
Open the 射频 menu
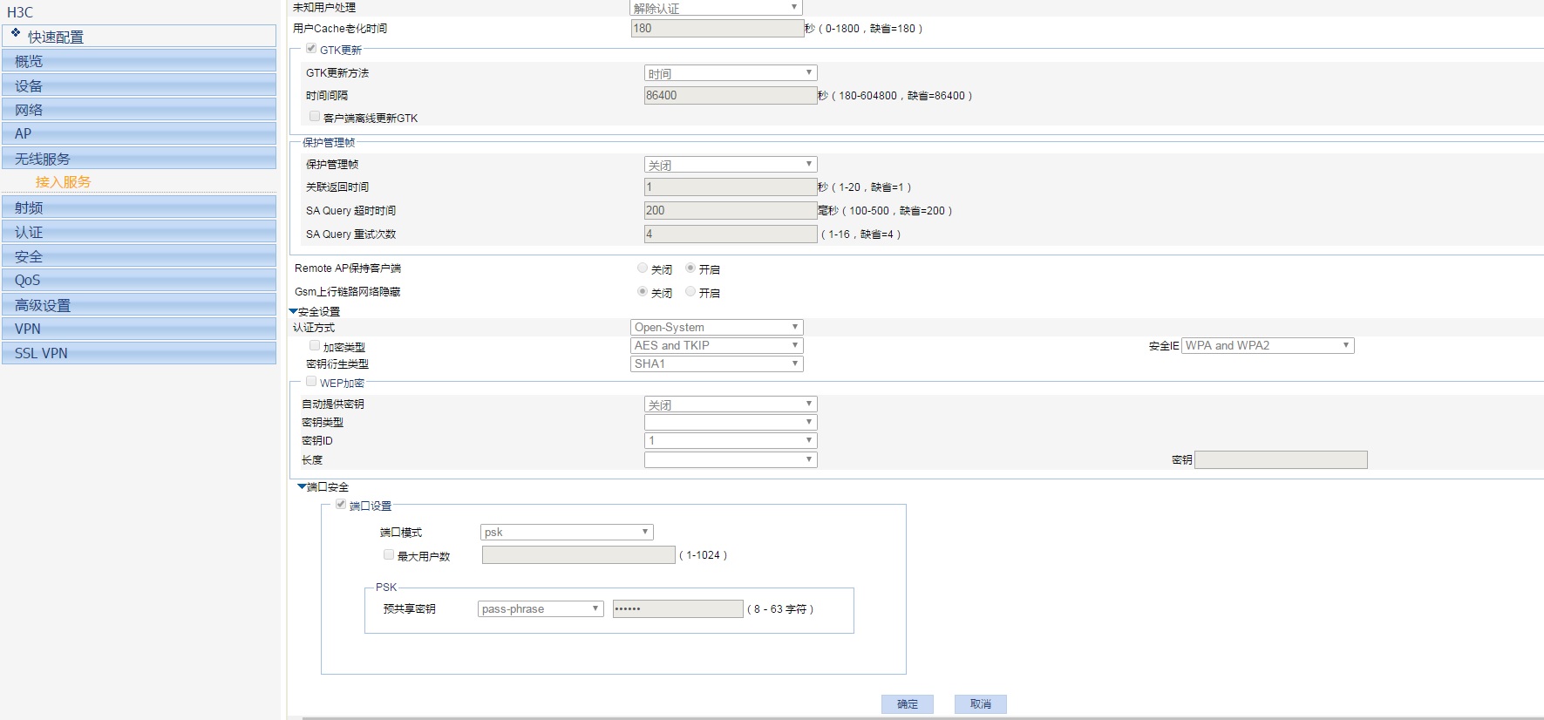coord(139,207)
